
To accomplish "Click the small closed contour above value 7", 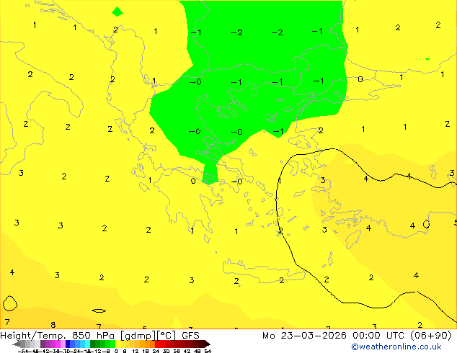I will pos(10,303).
